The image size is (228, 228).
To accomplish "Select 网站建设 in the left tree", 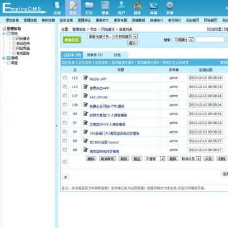I will coord(23,38).
